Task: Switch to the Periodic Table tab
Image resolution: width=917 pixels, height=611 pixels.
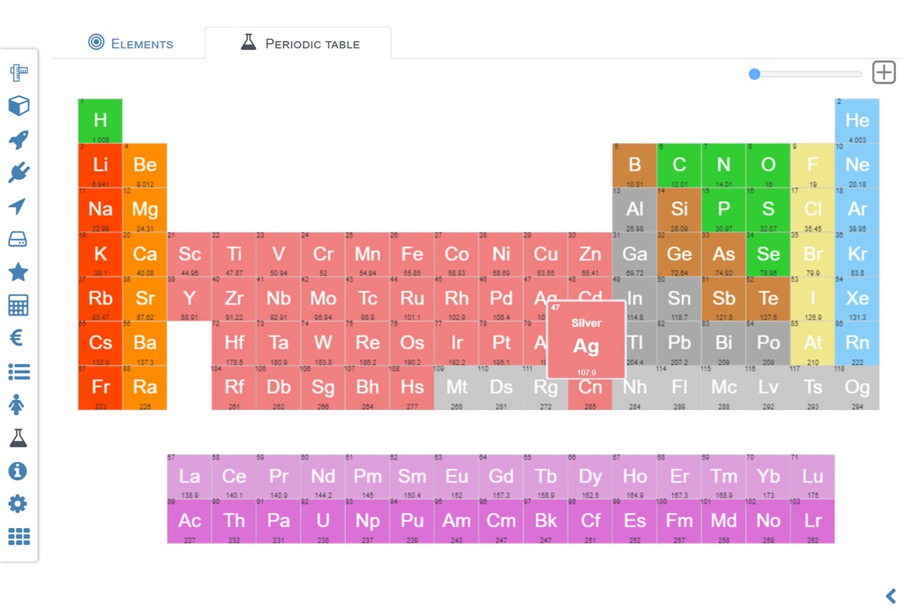Action: 298,43
